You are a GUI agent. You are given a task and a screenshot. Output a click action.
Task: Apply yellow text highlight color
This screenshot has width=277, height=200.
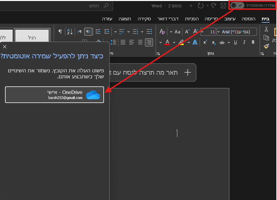pyautogui.click(x=181, y=42)
